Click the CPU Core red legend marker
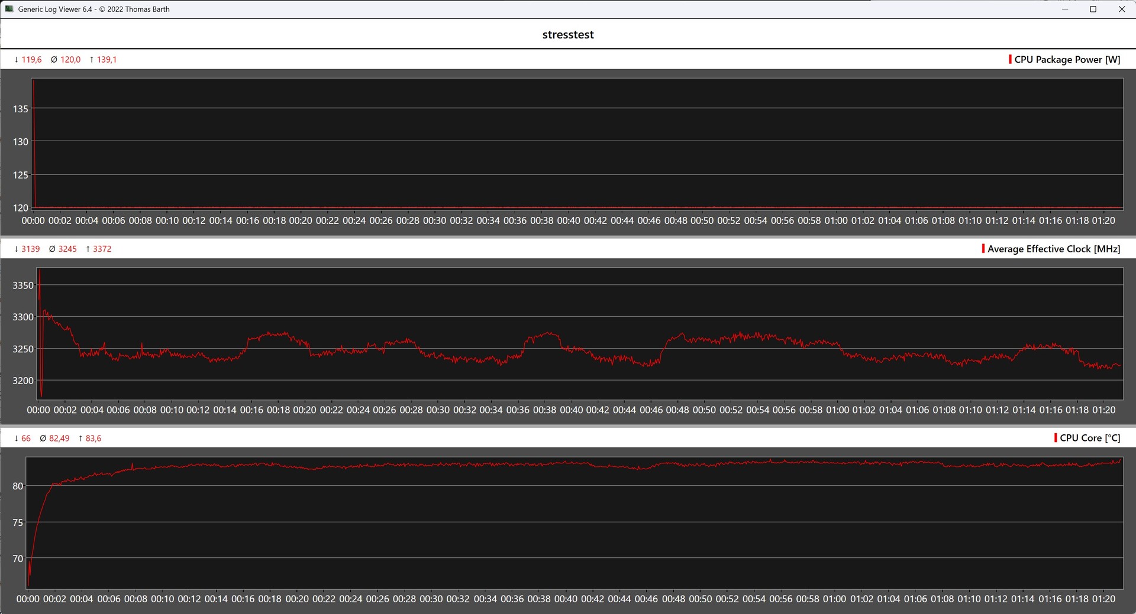Image resolution: width=1136 pixels, height=614 pixels. 1056,437
